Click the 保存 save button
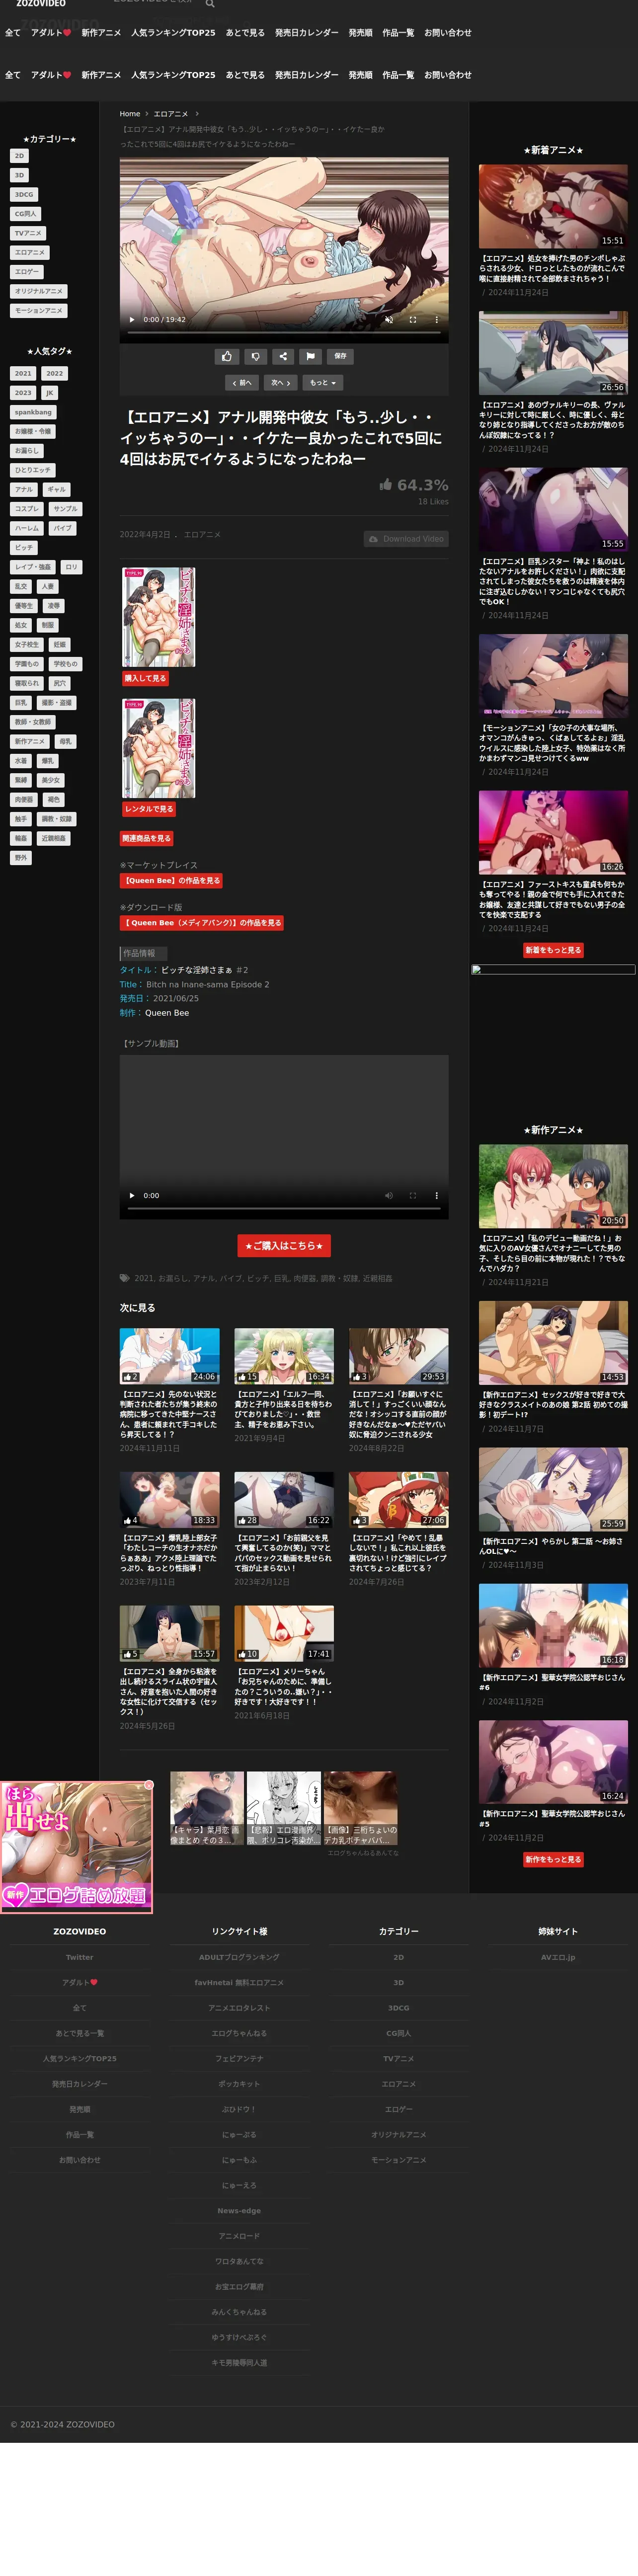This screenshot has width=638, height=2576. (x=340, y=356)
